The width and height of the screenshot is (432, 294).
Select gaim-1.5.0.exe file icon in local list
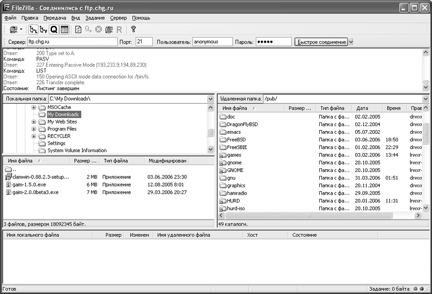pyautogui.click(x=8, y=184)
